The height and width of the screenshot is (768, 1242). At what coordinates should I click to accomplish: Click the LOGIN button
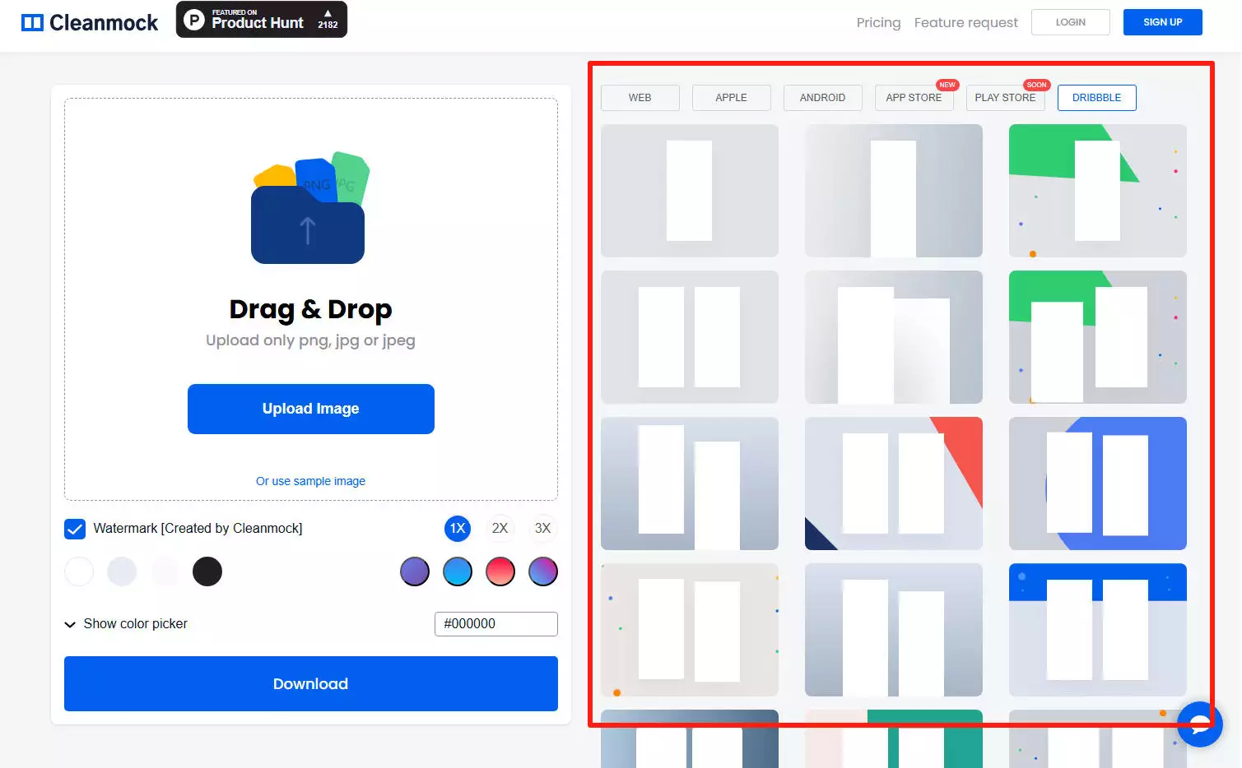pos(1071,22)
